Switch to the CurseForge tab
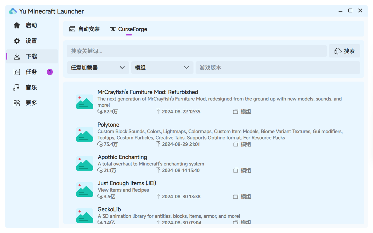Screen dimensions: 373x233 pyautogui.click(x=128, y=29)
